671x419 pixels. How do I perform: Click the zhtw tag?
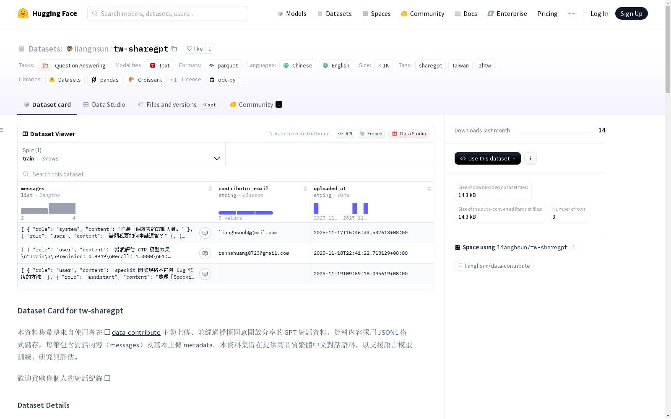tap(485, 65)
